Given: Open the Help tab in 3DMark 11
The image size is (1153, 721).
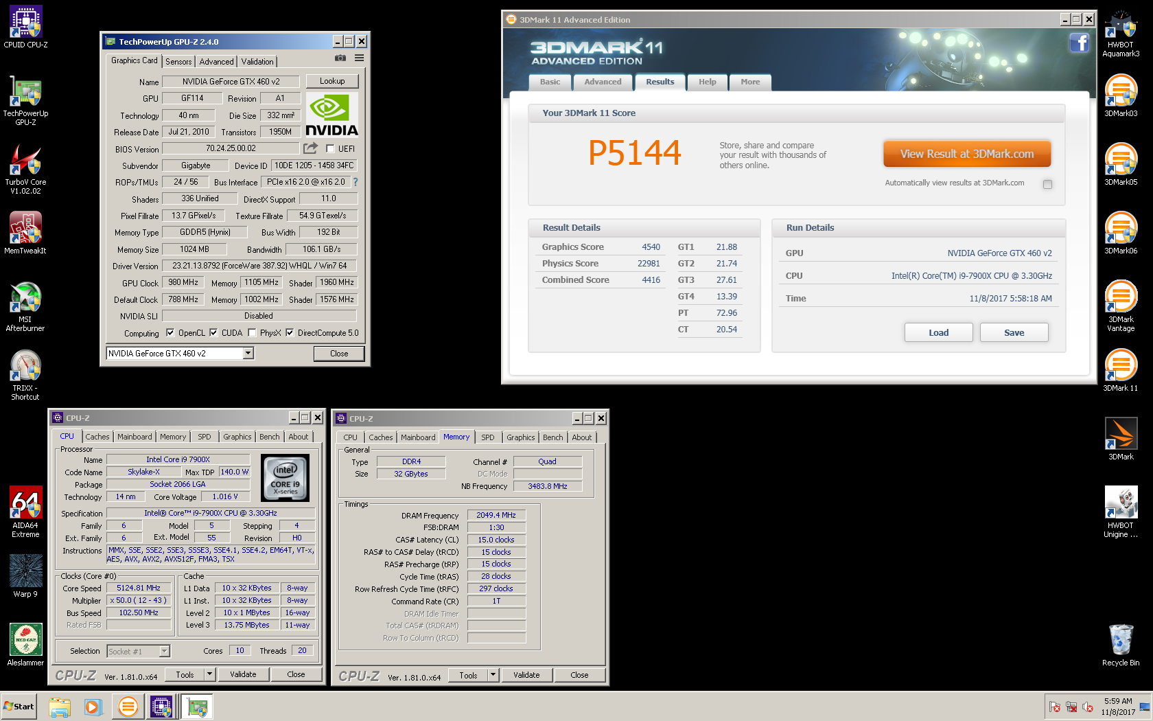Looking at the screenshot, I should (707, 82).
